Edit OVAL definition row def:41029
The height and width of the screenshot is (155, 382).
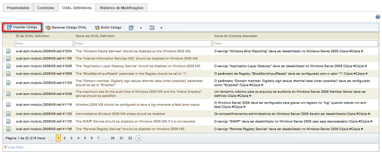click(x=8, y=66)
